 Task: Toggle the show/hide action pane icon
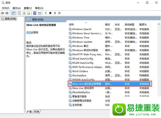tap(39, 13)
